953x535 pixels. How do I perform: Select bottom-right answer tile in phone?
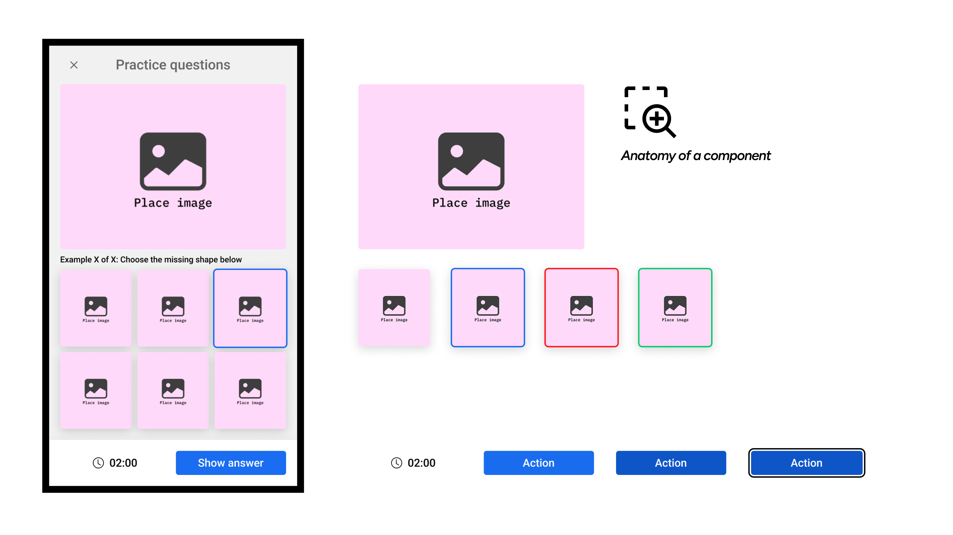click(x=250, y=390)
